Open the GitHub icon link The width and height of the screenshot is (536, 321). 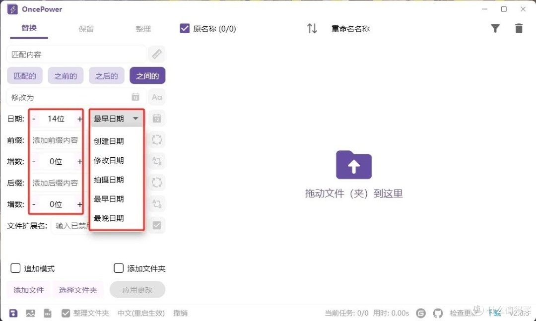point(438,313)
